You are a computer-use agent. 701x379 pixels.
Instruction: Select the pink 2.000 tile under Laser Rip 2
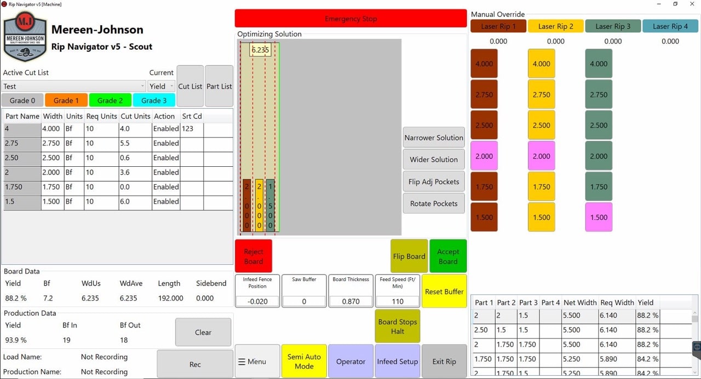point(542,156)
